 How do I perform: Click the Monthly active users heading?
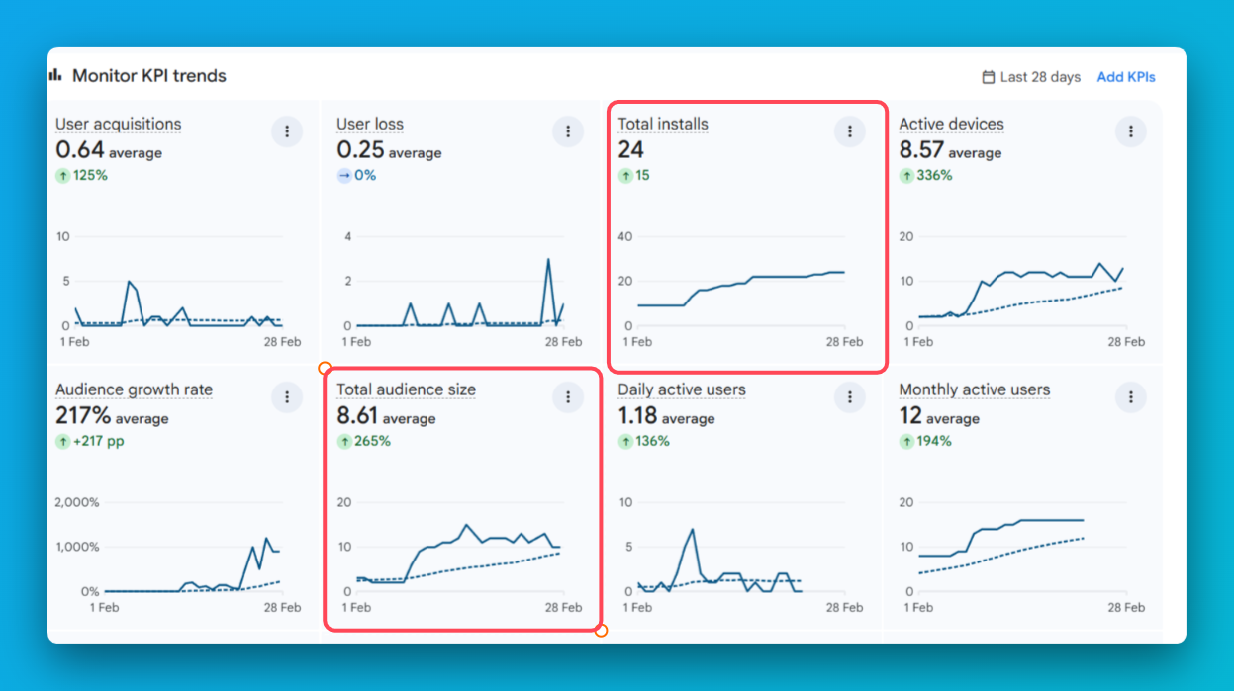(x=974, y=389)
